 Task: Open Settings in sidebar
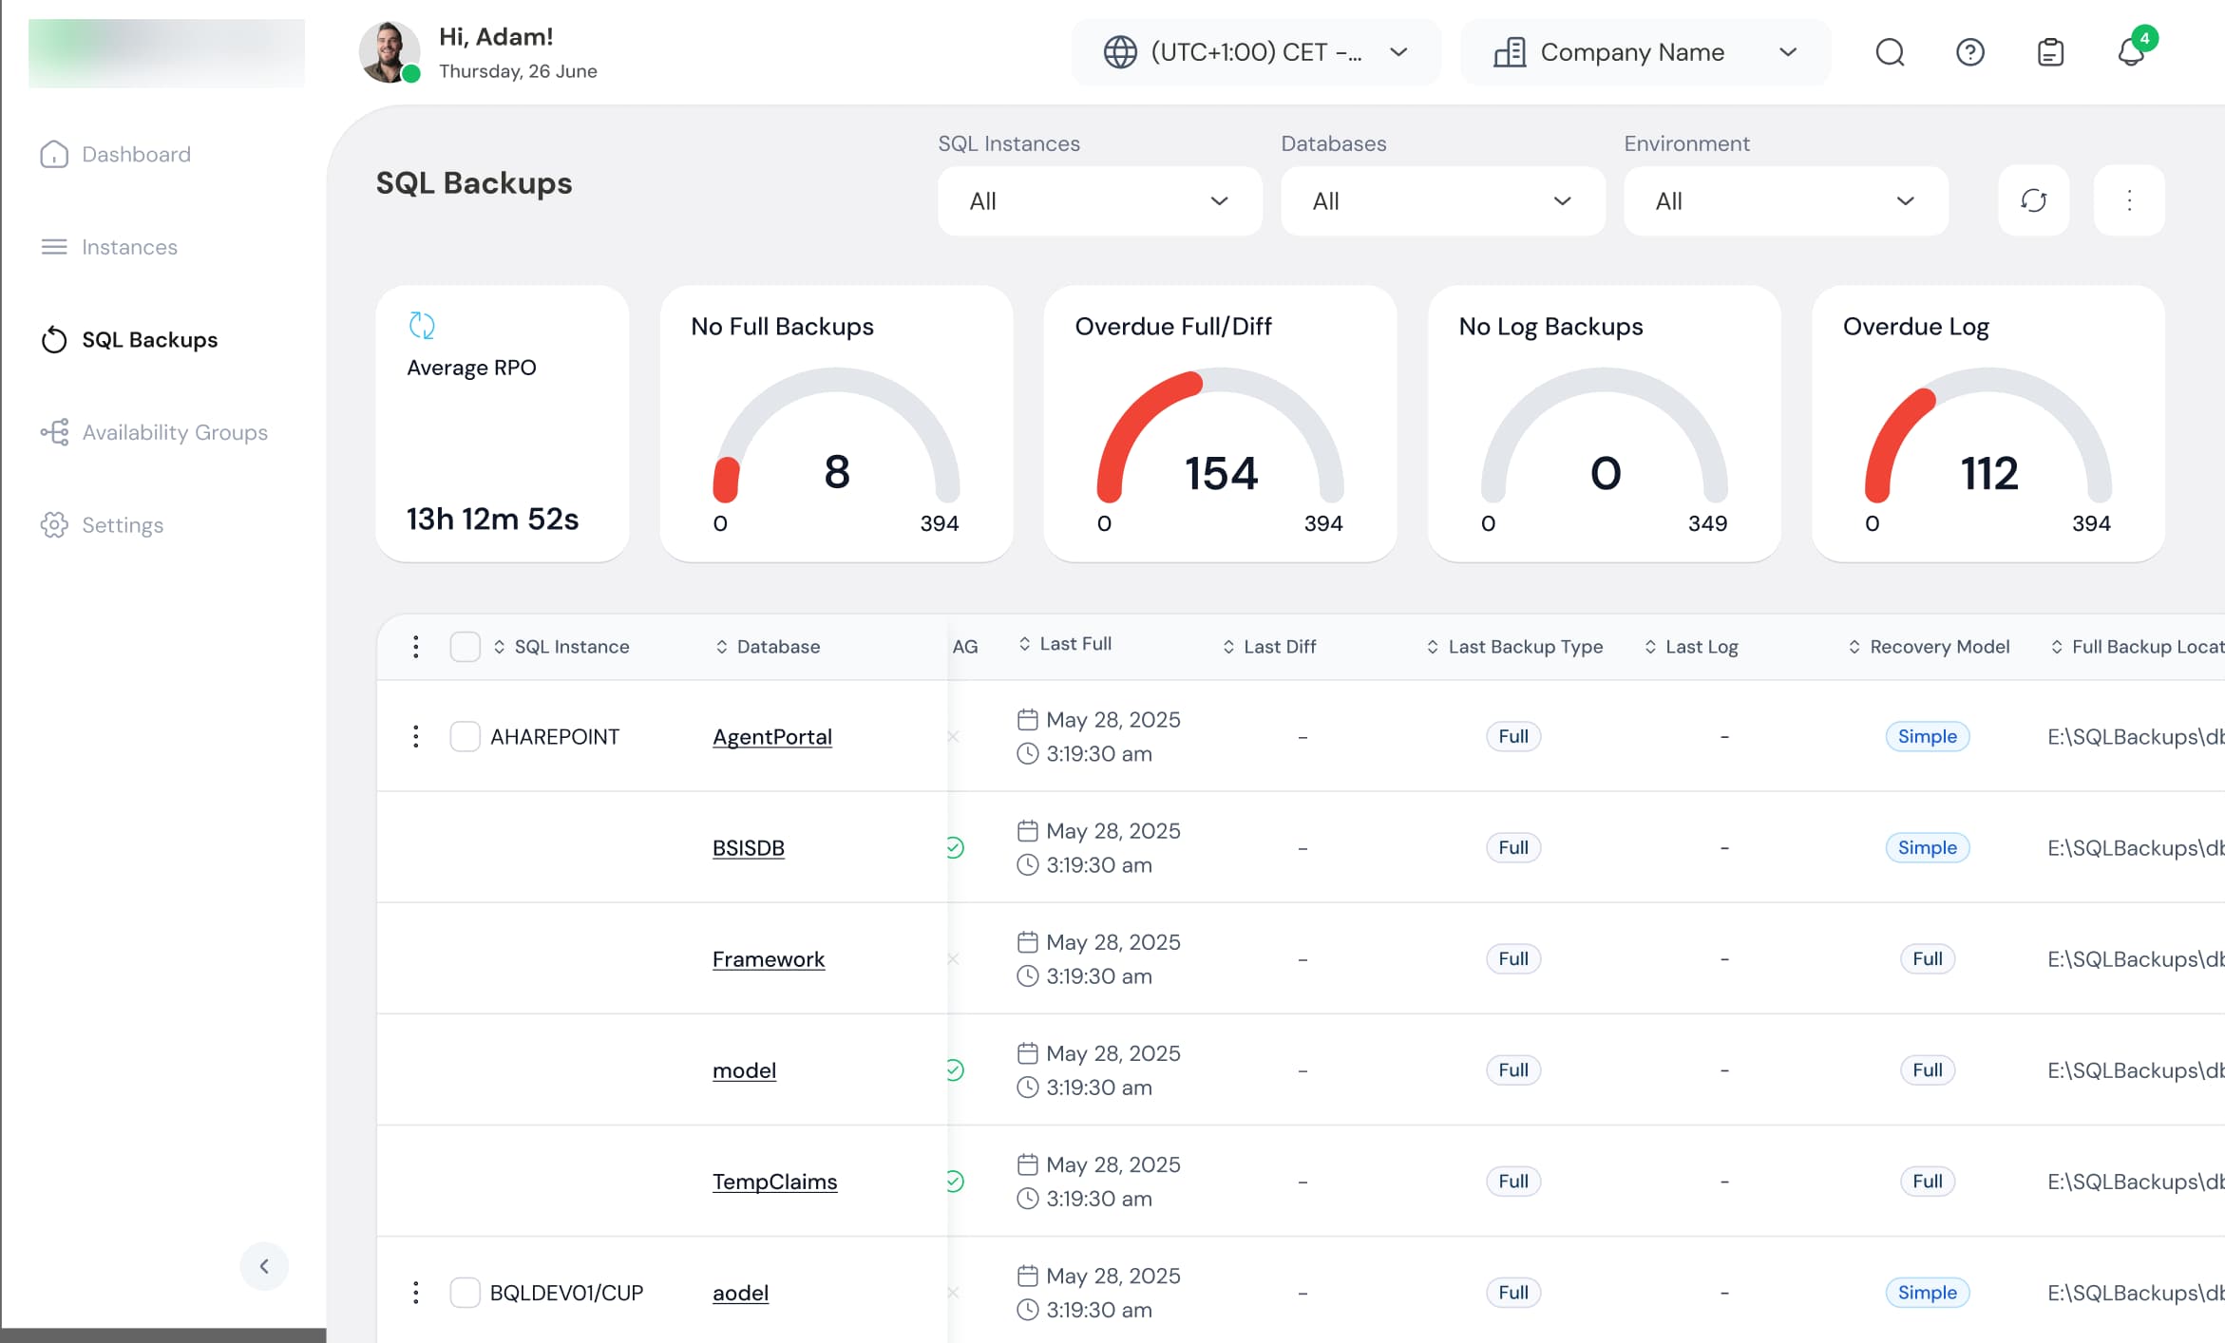103,525
